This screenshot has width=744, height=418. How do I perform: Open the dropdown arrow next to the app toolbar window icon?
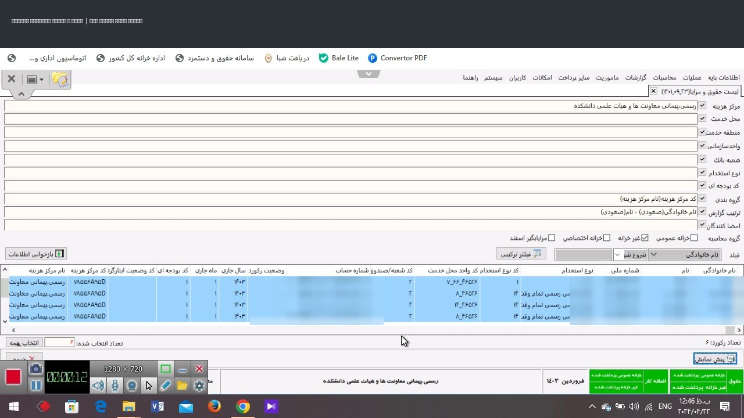[41, 80]
